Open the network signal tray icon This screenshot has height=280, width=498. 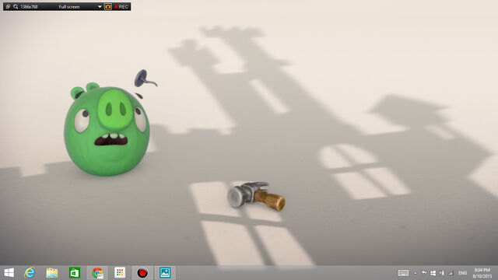[451, 273]
